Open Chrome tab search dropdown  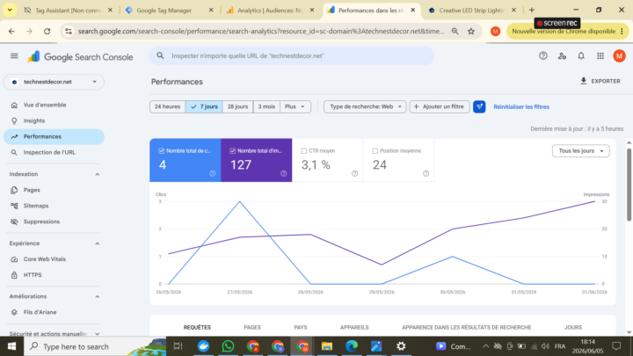10,10
